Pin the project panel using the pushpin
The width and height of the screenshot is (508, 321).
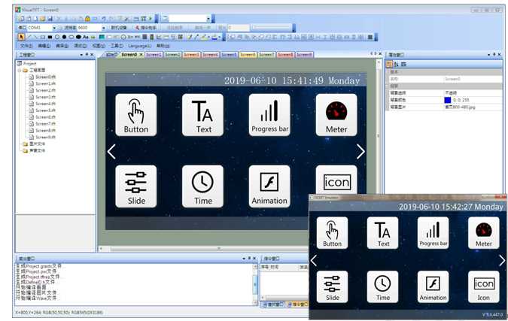tap(87, 54)
